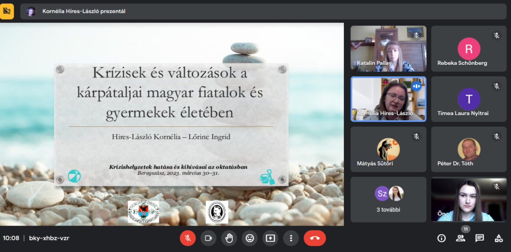The height and width of the screenshot is (252, 511).
Task: Select Kornélia Híres-László's video tile
Action: point(388,99)
